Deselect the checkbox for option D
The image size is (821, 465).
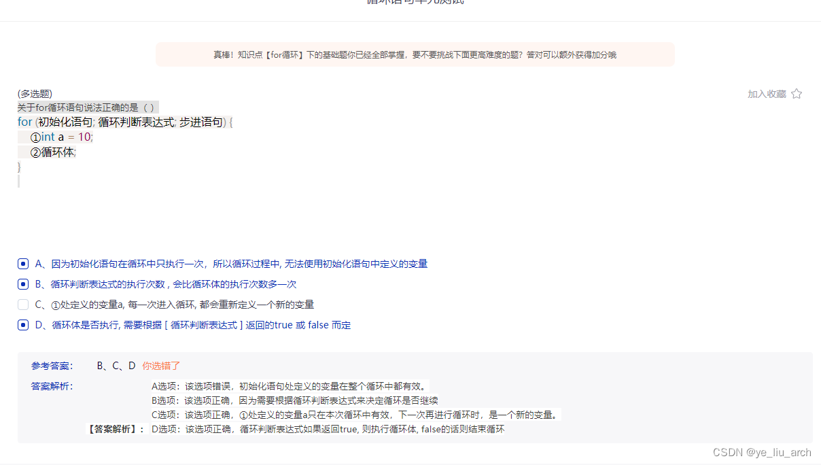22,325
